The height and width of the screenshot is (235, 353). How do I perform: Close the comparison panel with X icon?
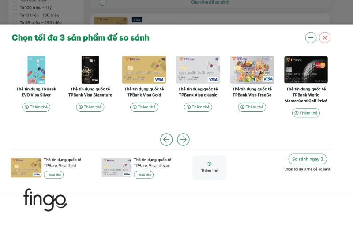click(x=325, y=37)
